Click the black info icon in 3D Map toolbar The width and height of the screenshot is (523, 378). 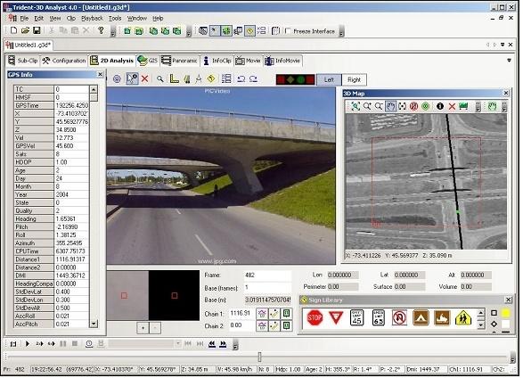coord(440,106)
